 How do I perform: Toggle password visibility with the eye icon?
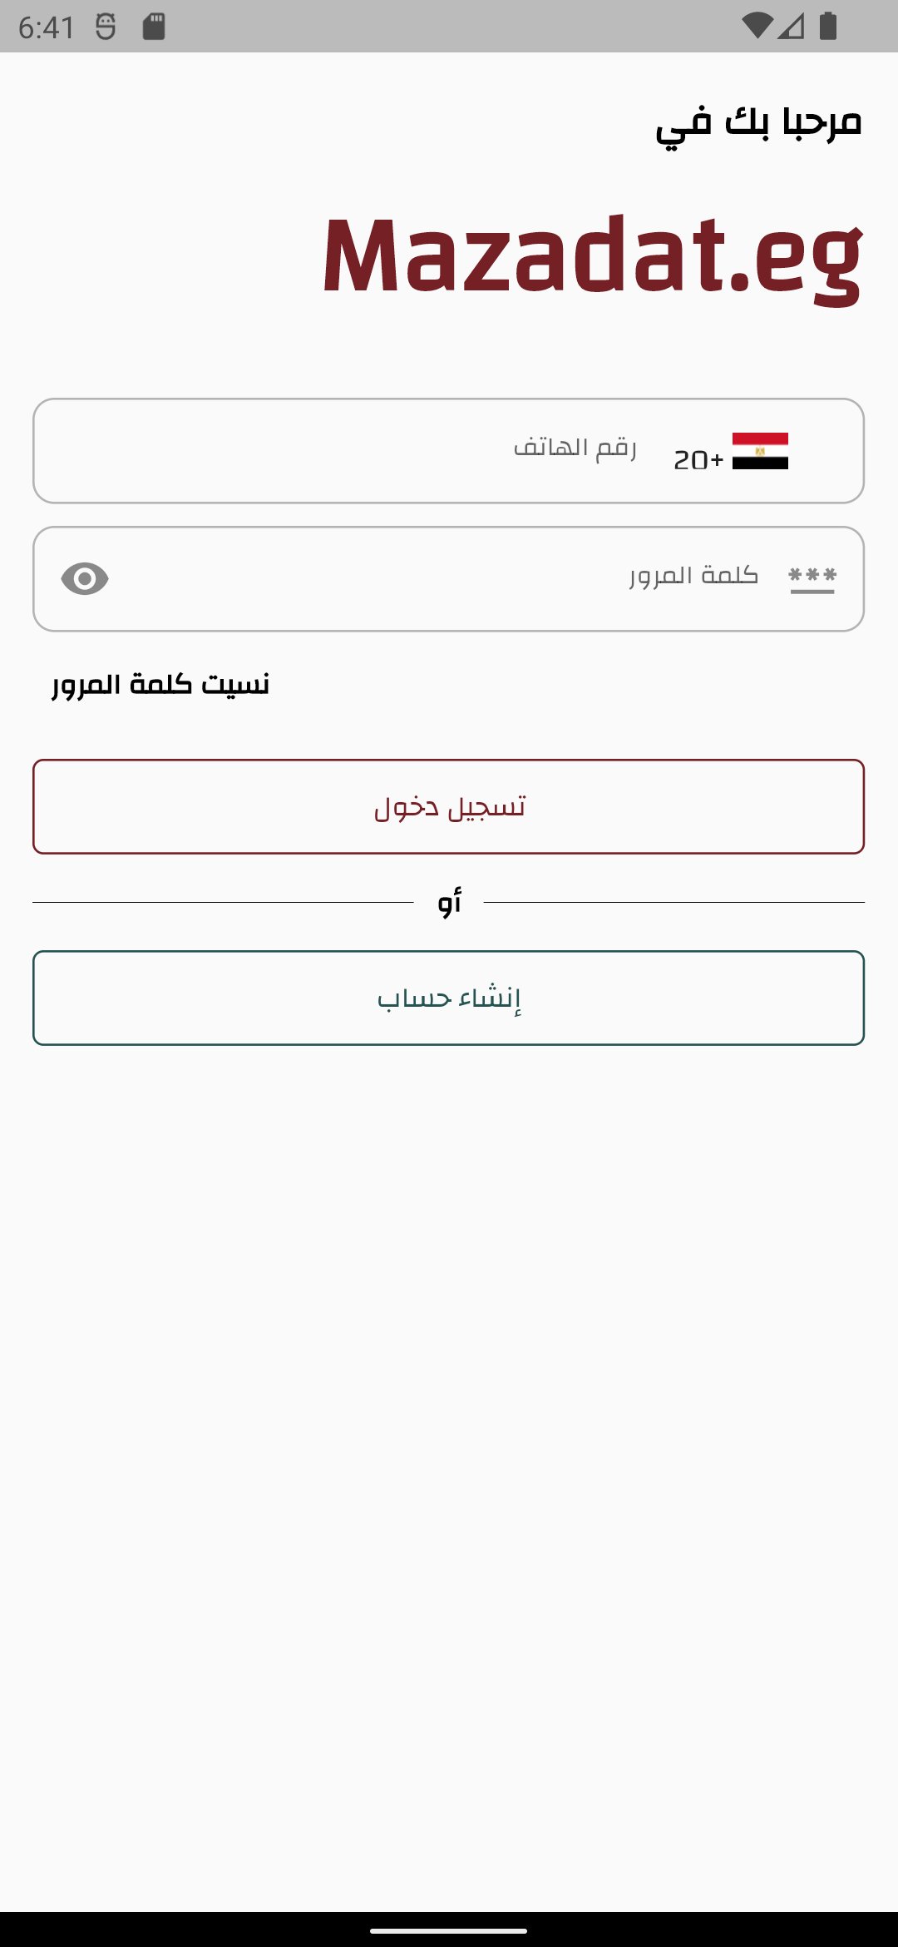tap(85, 578)
